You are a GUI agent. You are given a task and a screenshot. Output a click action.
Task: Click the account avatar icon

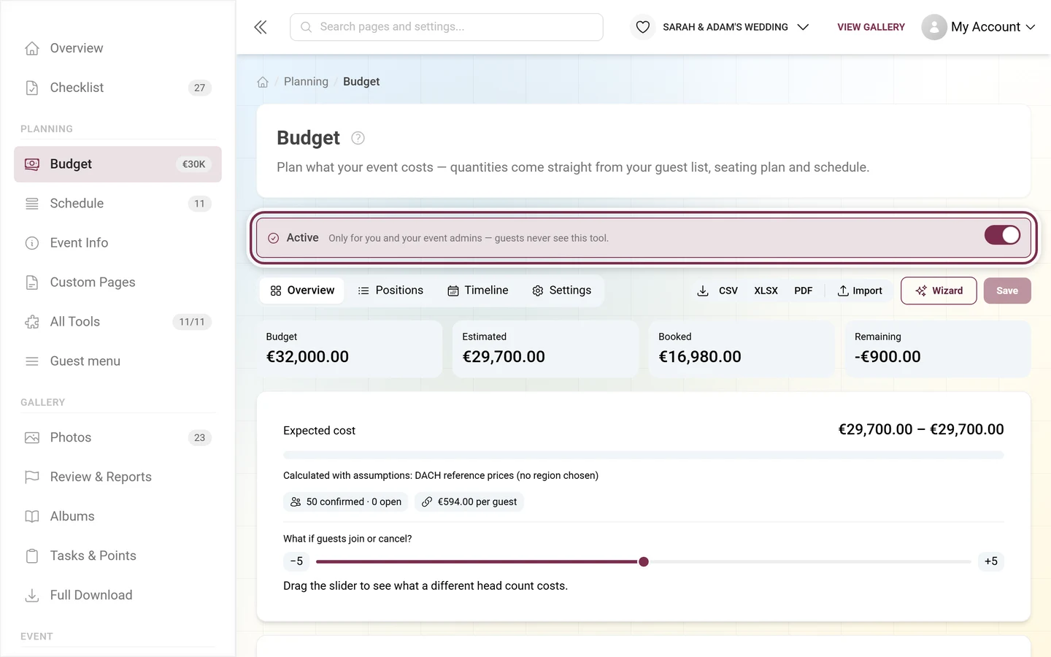(x=934, y=27)
